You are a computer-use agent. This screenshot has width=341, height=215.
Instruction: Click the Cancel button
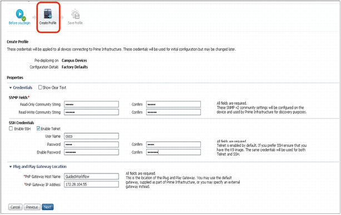pyautogui.click(x=15, y=207)
